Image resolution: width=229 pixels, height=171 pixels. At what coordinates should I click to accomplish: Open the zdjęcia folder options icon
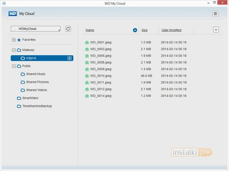pos(69,58)
